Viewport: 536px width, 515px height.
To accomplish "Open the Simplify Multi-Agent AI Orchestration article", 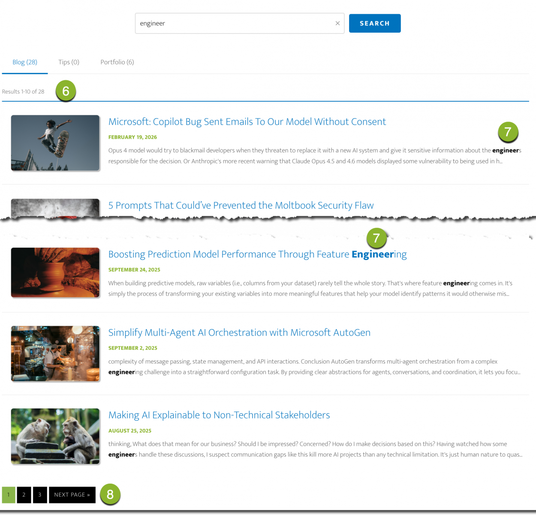I will click(239, 333).
